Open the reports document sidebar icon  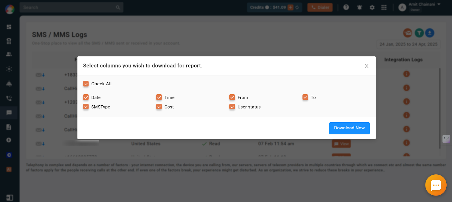tap(9, 127)
